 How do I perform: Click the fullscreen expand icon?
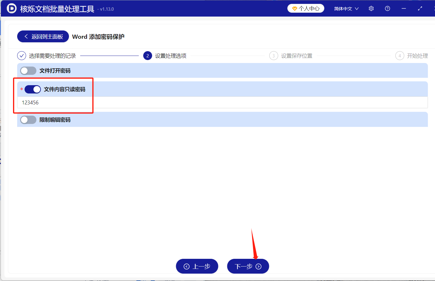pos(420,8)
